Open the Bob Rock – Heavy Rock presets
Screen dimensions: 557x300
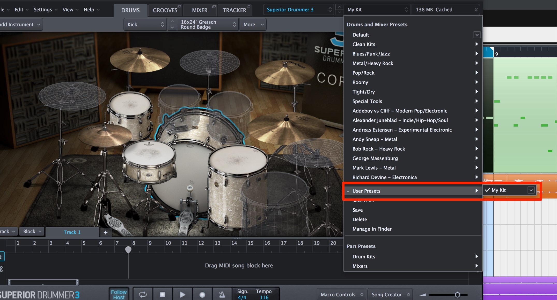click(x=413, y=149)
